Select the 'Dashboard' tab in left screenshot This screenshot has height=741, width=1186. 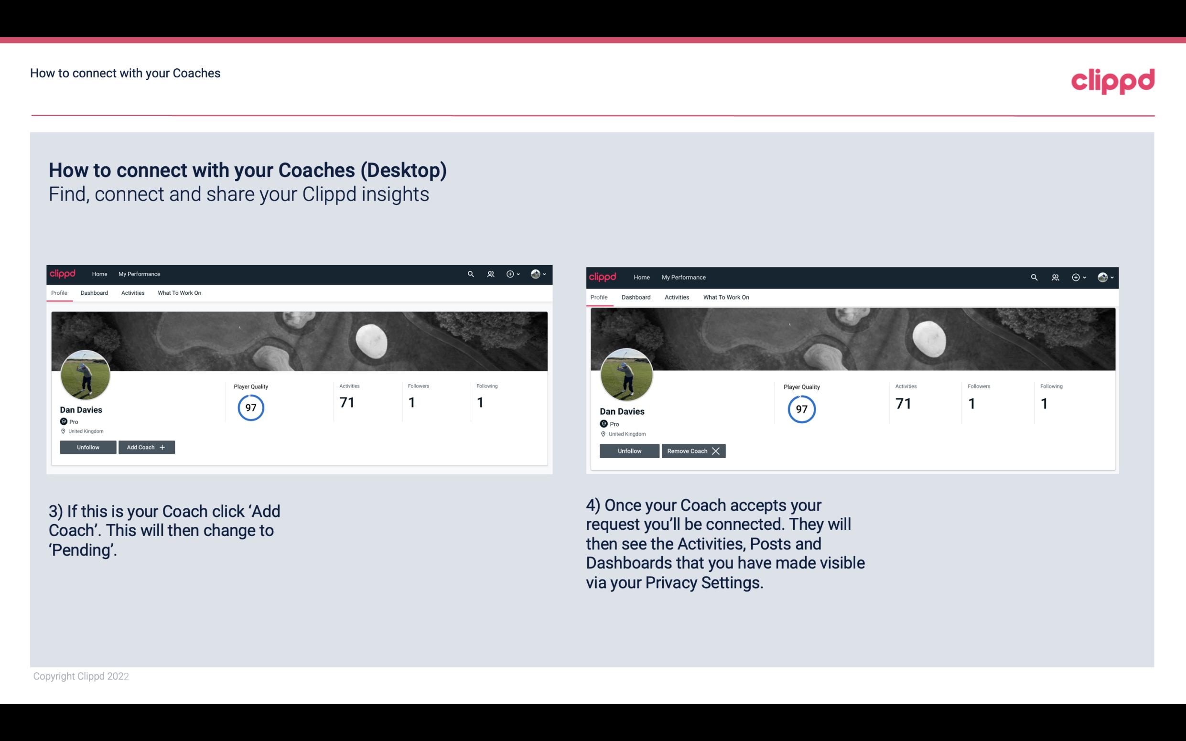tap(94, 293)
